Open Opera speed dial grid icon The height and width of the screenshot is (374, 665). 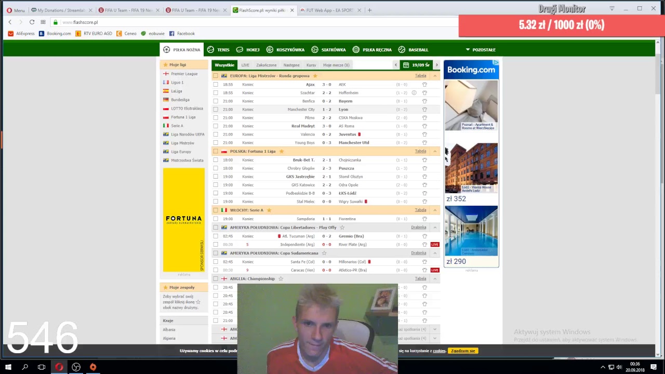coord(43,22)
